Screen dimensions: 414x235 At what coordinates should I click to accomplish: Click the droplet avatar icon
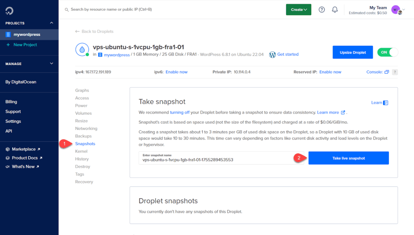click(82, 50)
